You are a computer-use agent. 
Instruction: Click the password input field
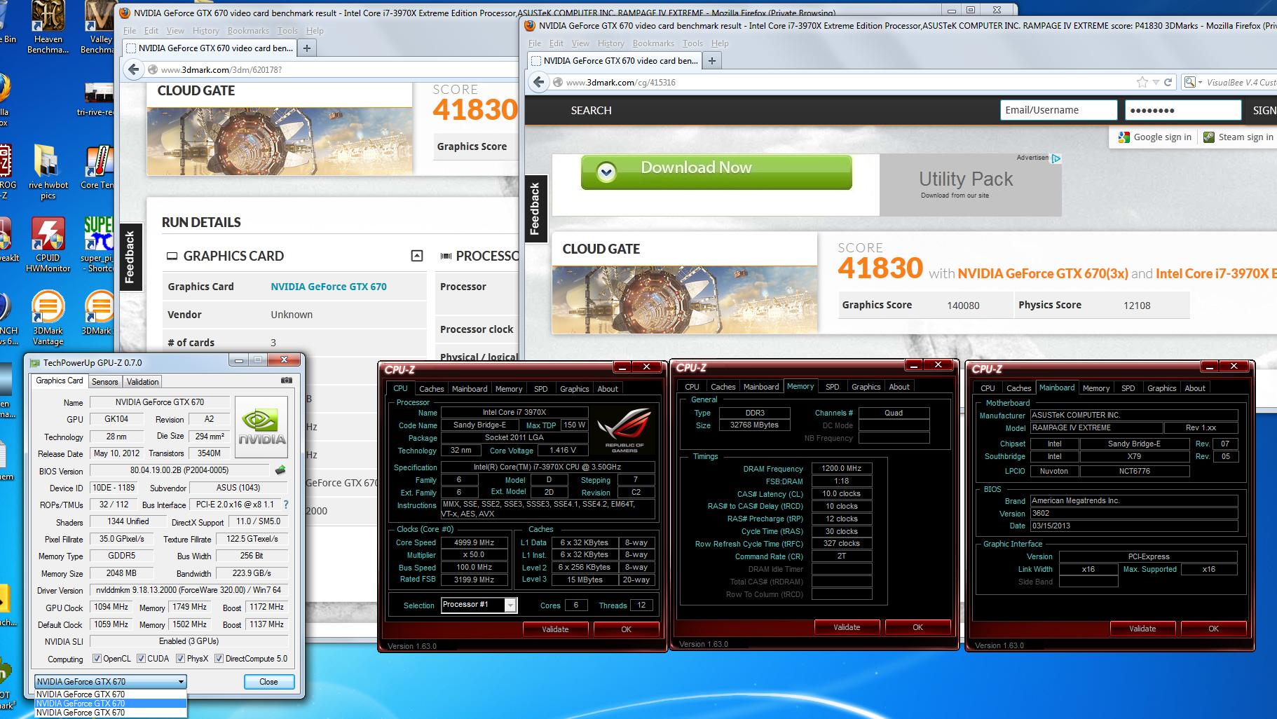pos(1183,110)
